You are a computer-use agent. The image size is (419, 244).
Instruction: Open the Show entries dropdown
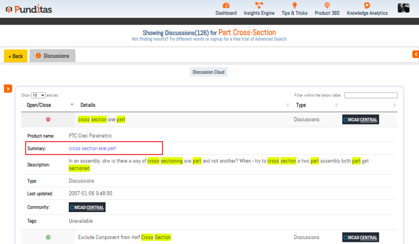[x=38, y=95]
